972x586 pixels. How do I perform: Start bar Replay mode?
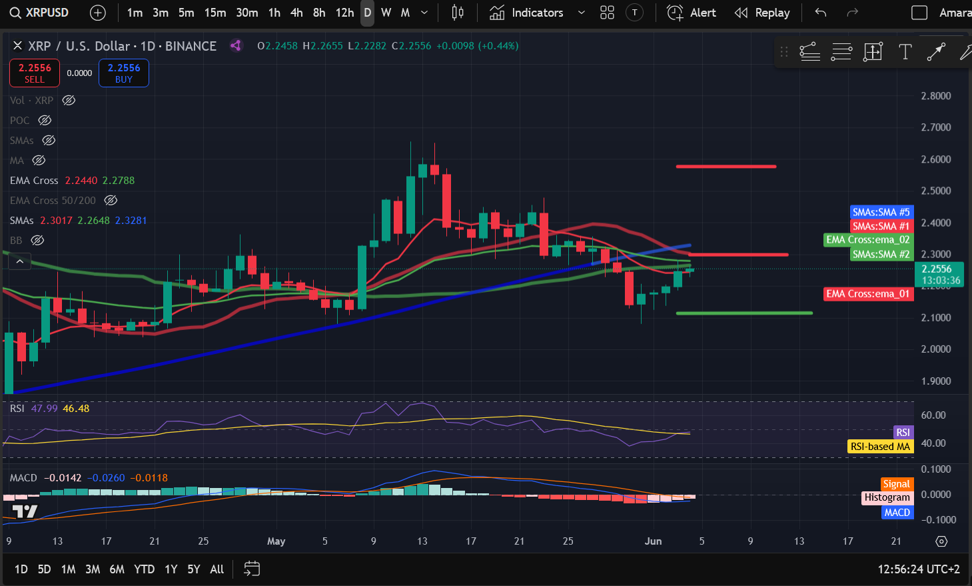coord(762,13)
